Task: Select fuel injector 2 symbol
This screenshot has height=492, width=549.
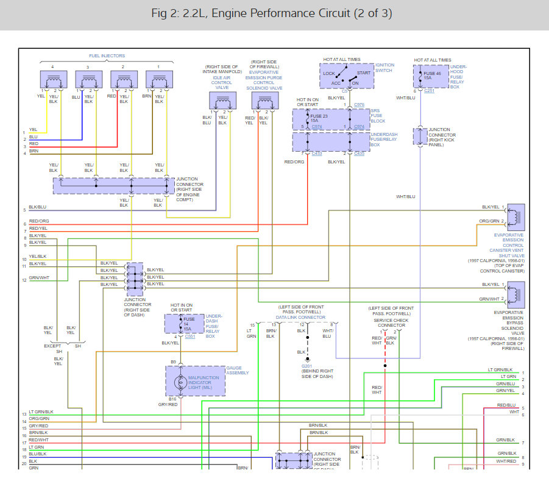Action: coord(124,79)
